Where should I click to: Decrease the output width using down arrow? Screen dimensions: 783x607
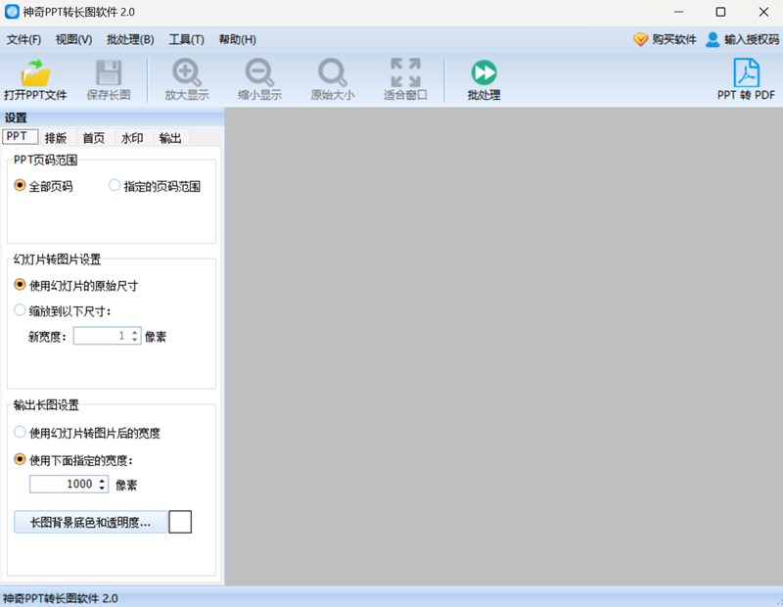pos(102,488)
